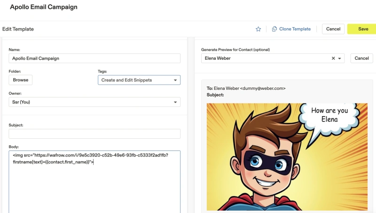
Task: Open the contact preview dropdown arrow
Action: 339,58
